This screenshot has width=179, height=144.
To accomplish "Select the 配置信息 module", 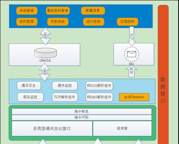I will [x=93, y=11].
